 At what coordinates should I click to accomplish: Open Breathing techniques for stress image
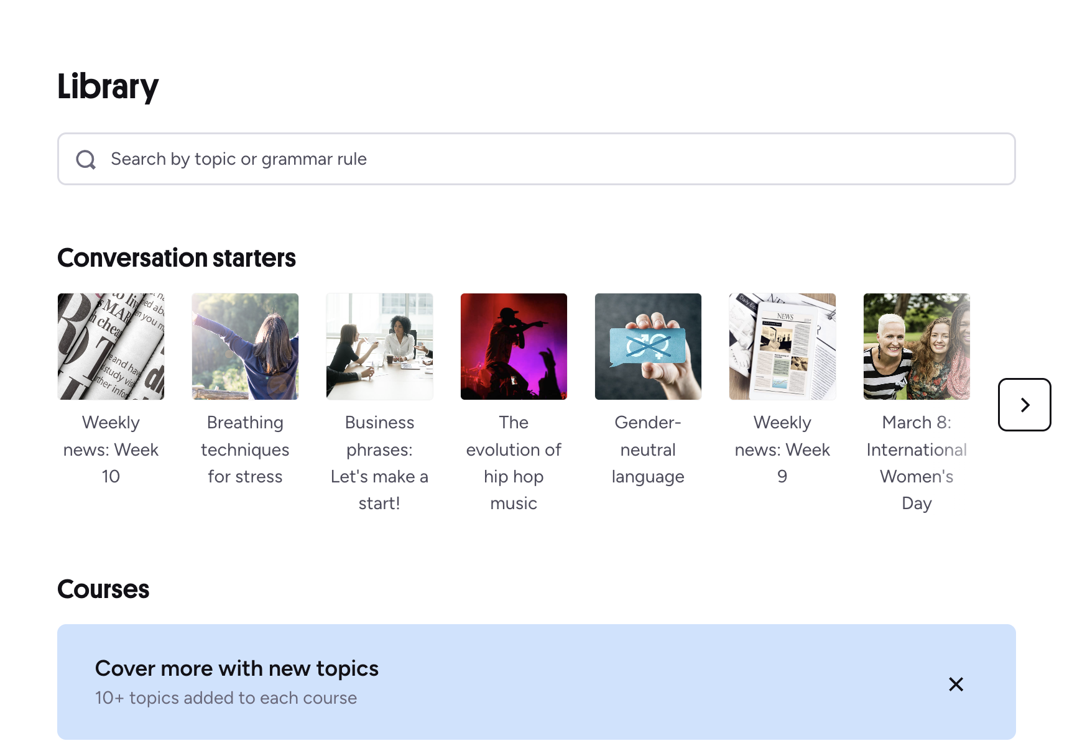(245, 346)
